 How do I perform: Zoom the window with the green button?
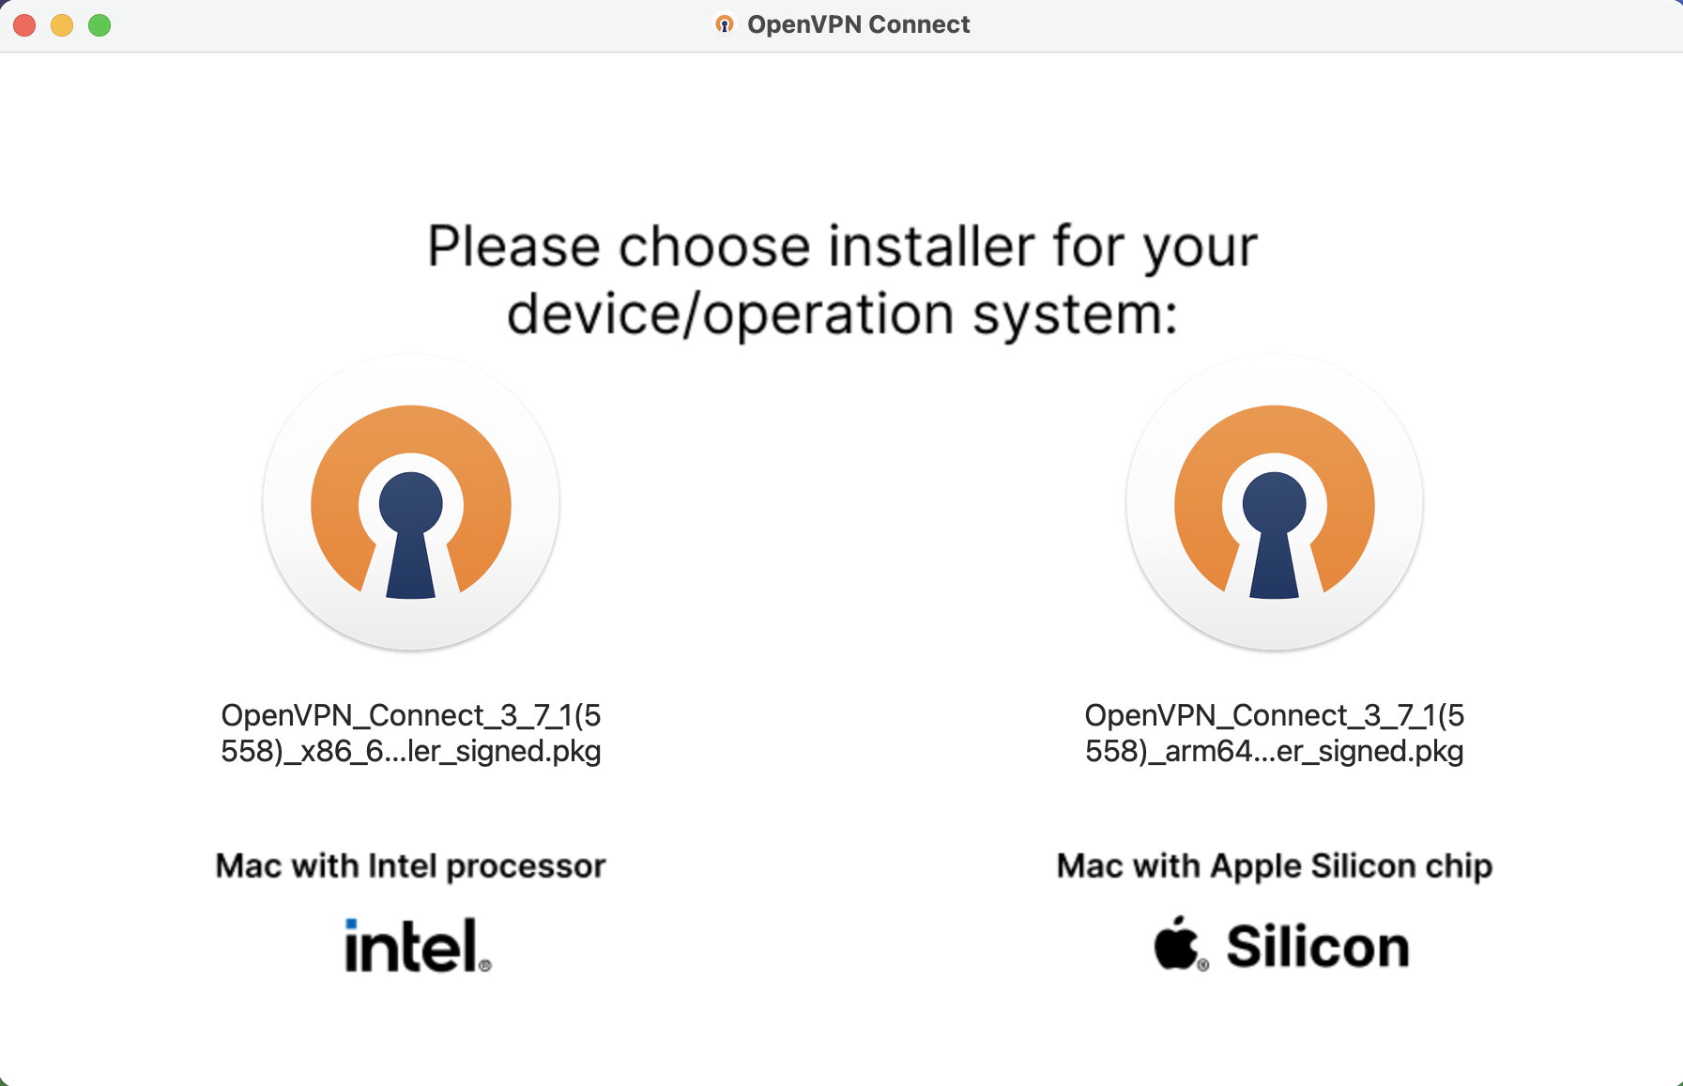click(99, 25)
